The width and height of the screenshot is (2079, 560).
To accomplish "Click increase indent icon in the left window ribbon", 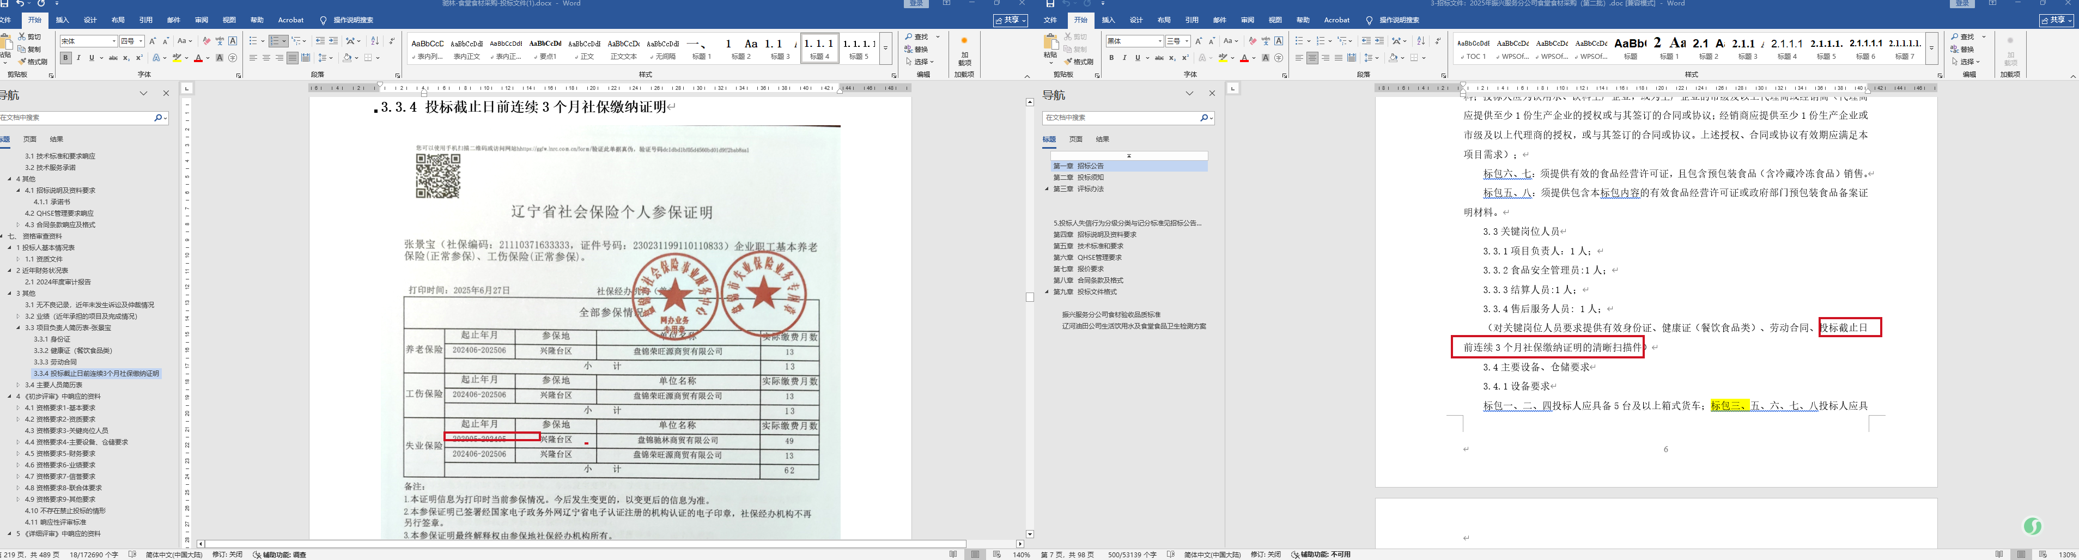I will 333,41.
